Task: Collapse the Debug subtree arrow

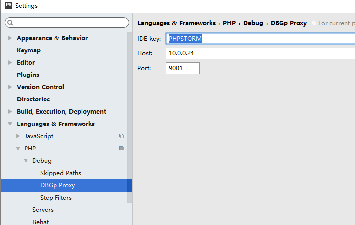Action: 26,161
